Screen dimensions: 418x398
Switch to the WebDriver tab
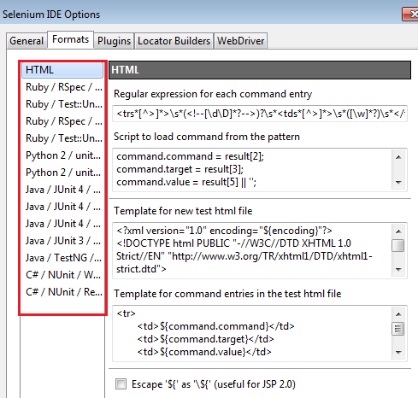coord(241,41)
